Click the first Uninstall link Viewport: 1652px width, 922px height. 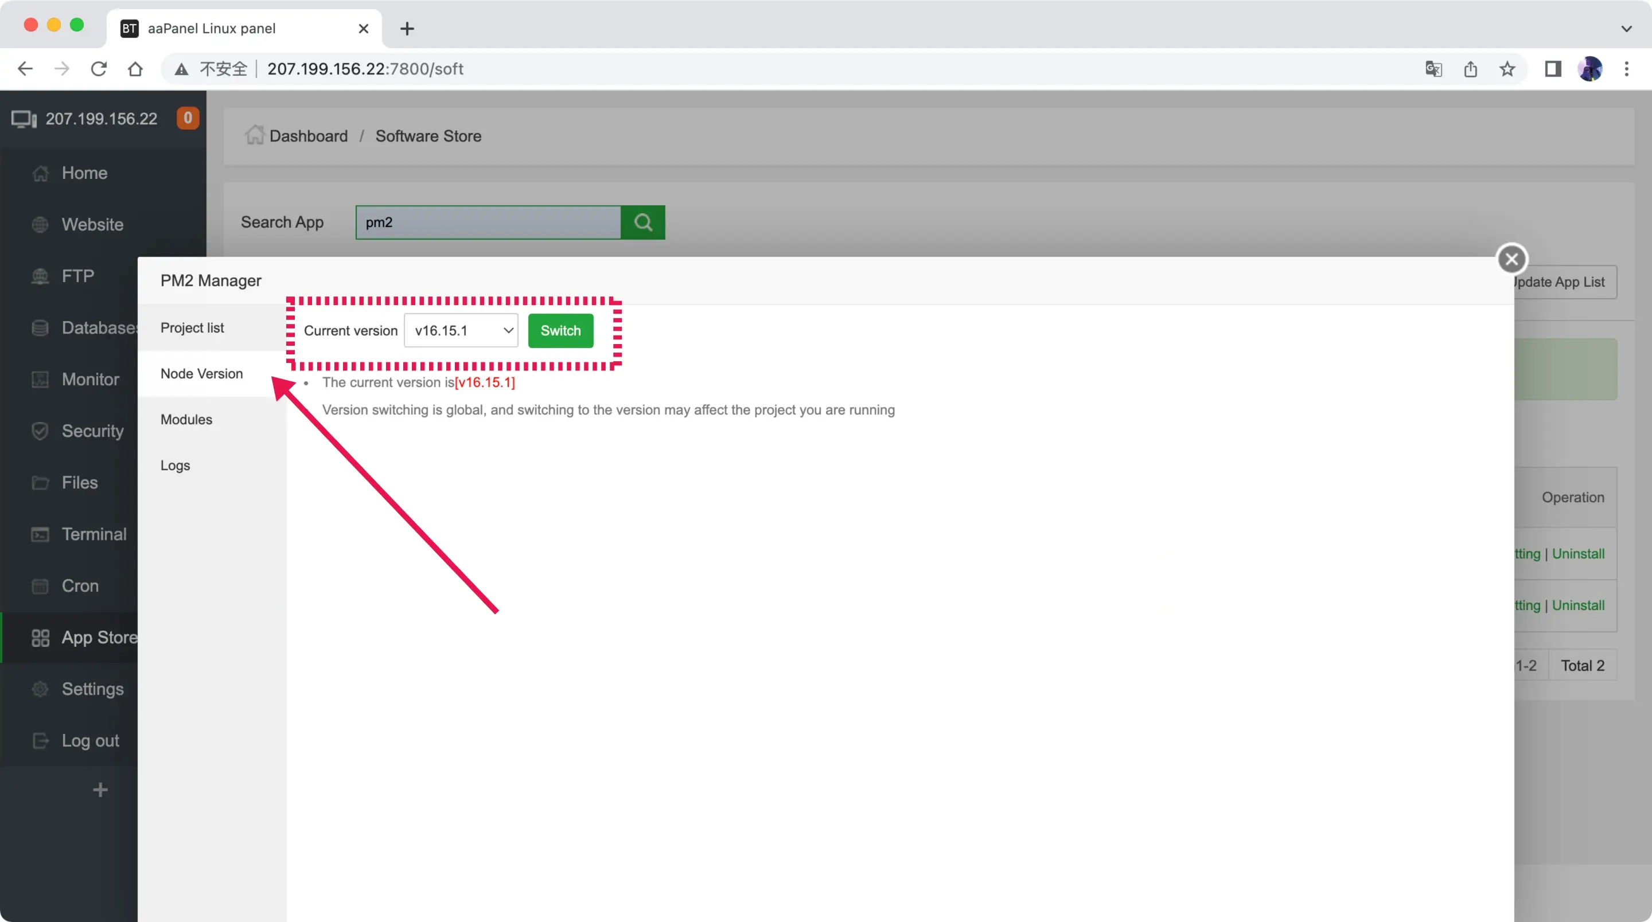point(1577,553)
